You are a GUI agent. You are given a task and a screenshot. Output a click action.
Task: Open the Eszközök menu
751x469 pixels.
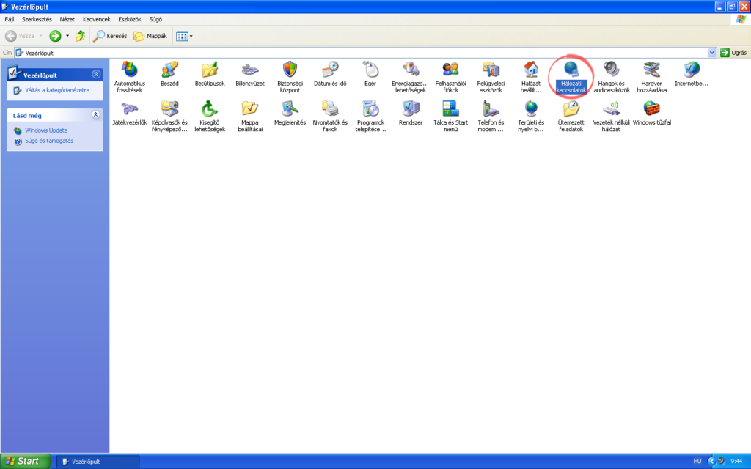point(130,19)
